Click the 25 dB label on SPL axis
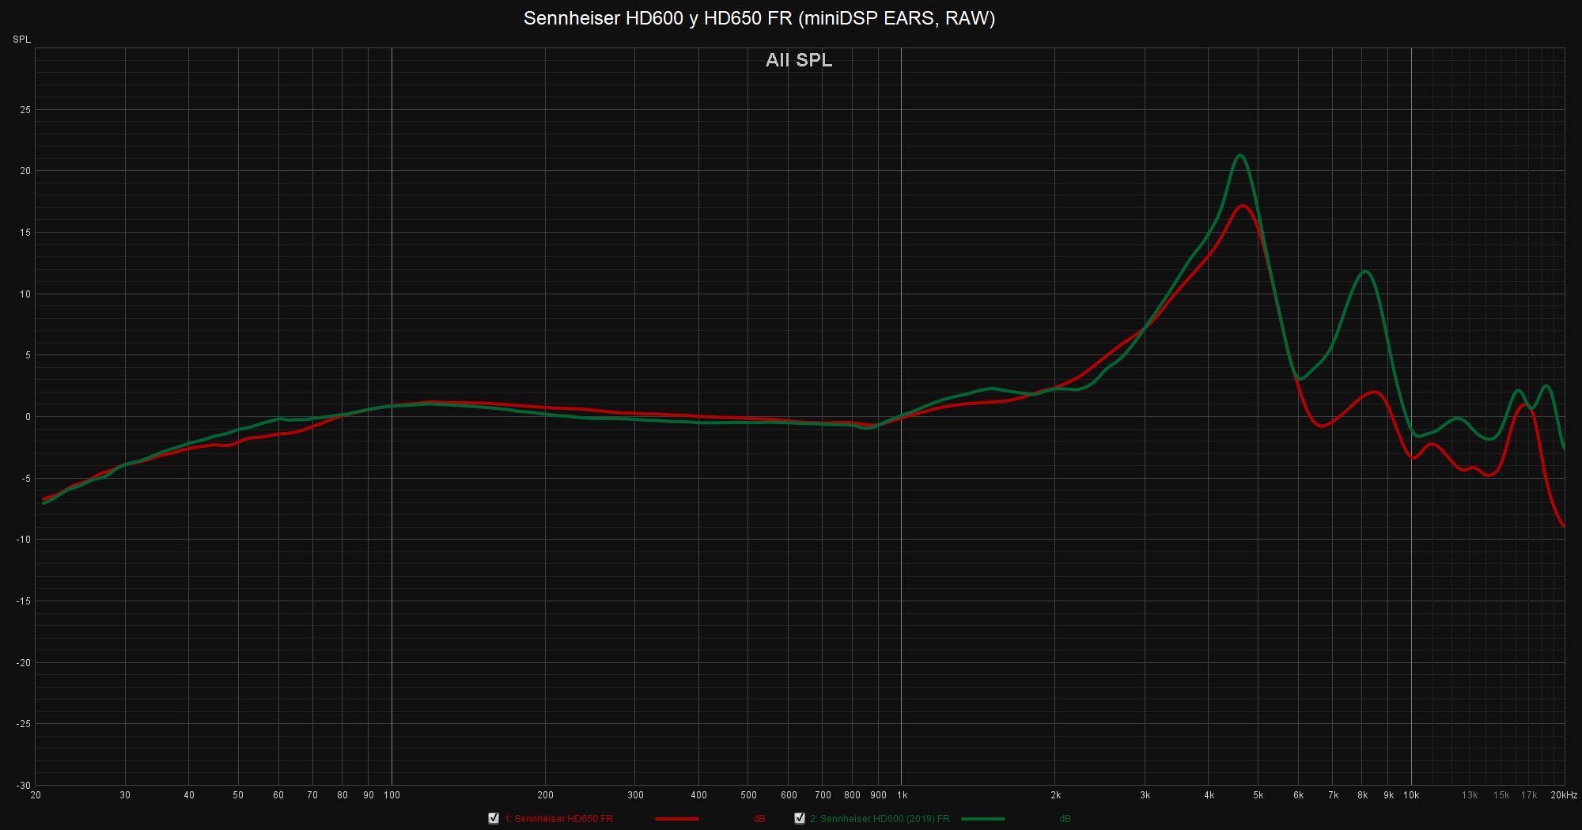This screenshot has height=830, width=1582. [x=25, y=110]
